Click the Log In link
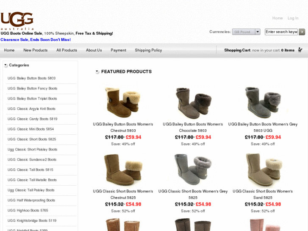Viewport: 308px width, 231px height. (x=293, y=18)
